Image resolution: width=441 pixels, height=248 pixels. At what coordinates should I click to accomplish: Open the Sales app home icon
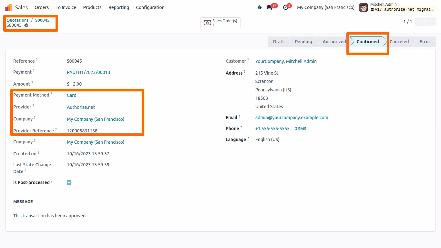coord(8,7)
